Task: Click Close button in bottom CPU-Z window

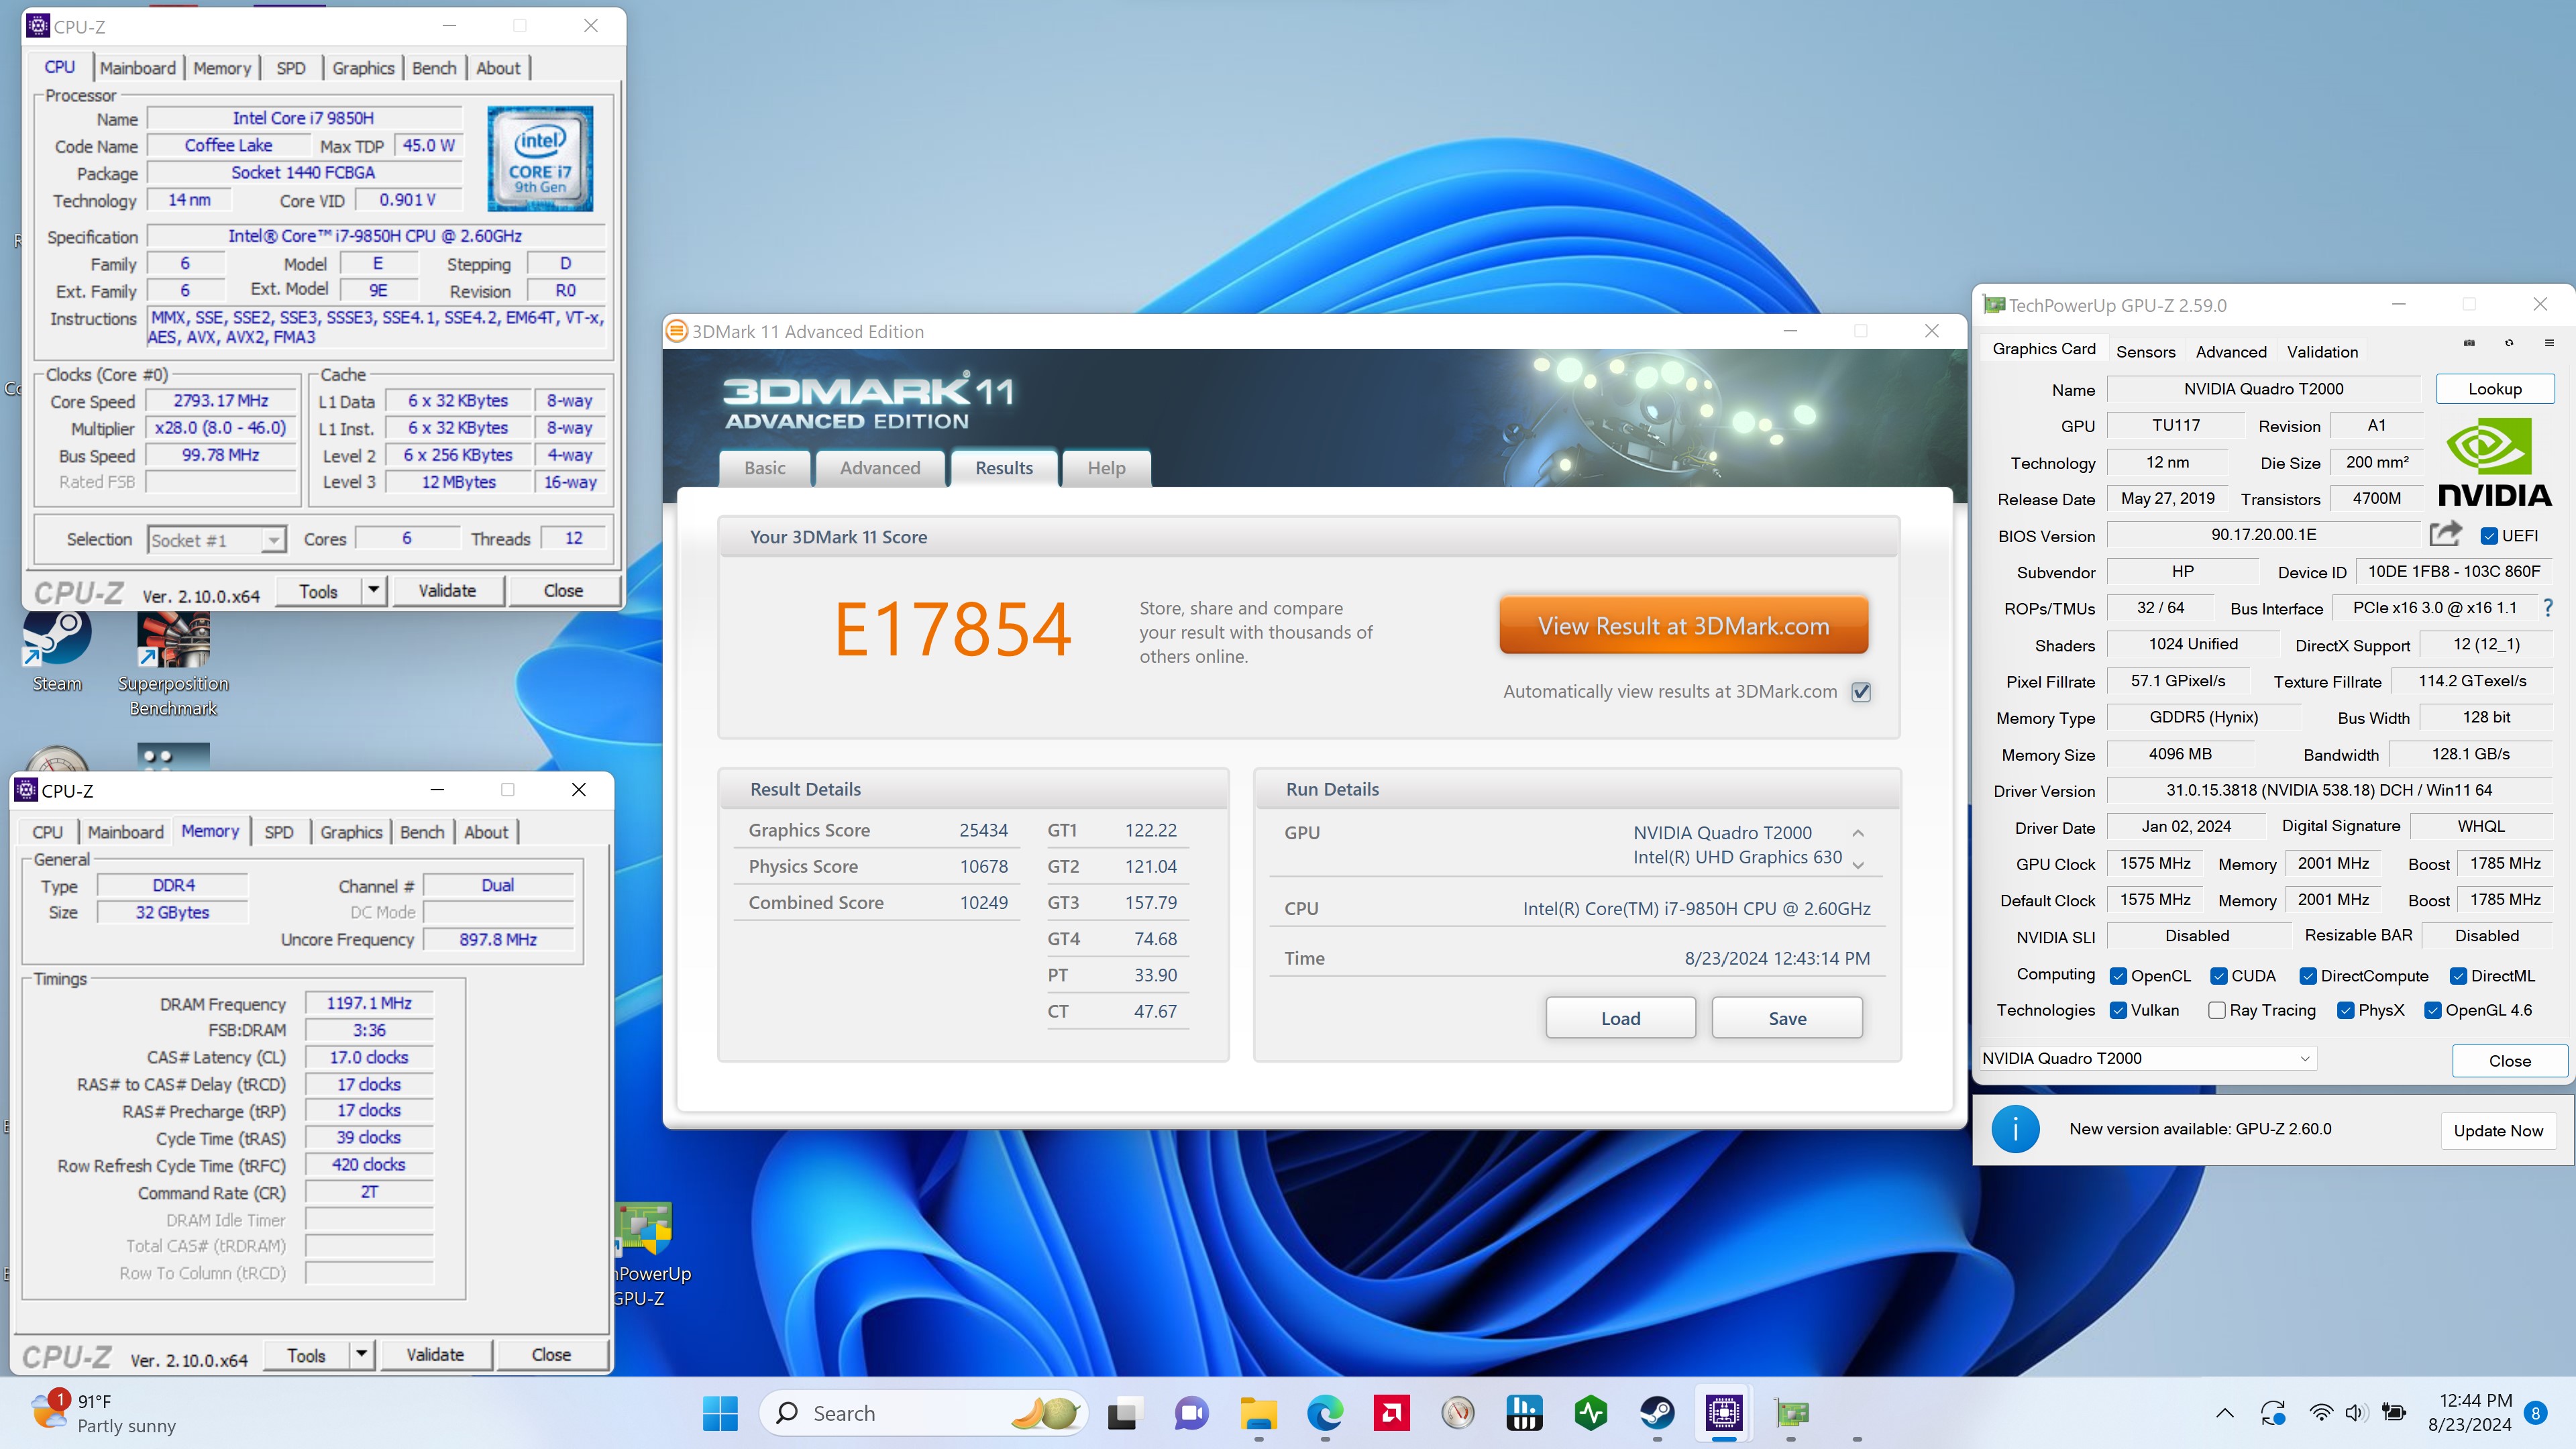Action: pos(551,1354)
